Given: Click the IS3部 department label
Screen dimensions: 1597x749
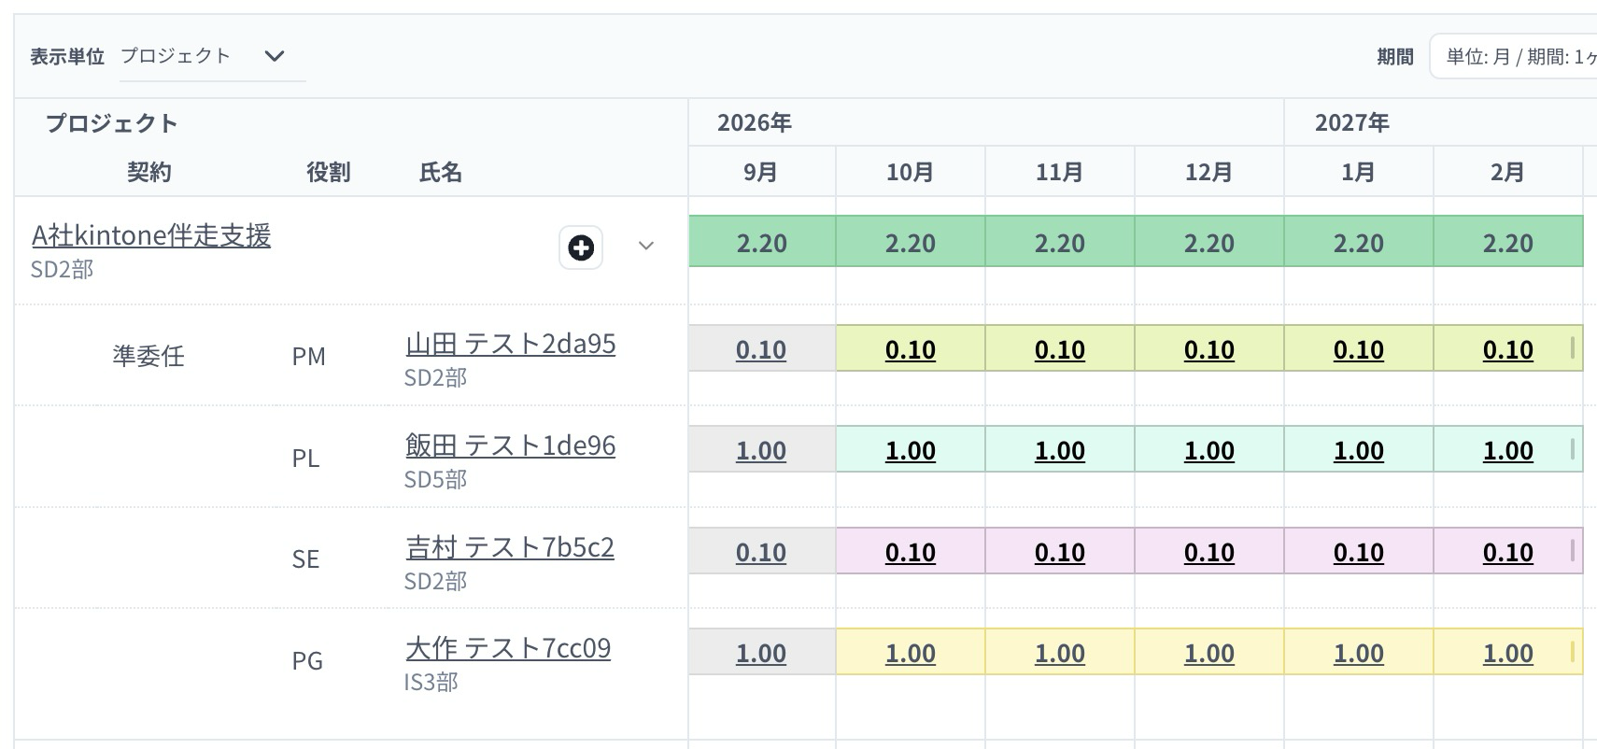Looking at the screenshot, I should (x=431, y=682).
